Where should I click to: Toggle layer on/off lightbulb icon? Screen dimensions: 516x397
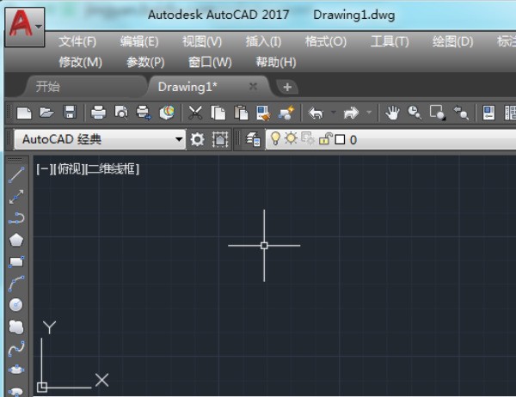[x=275, y=139]
